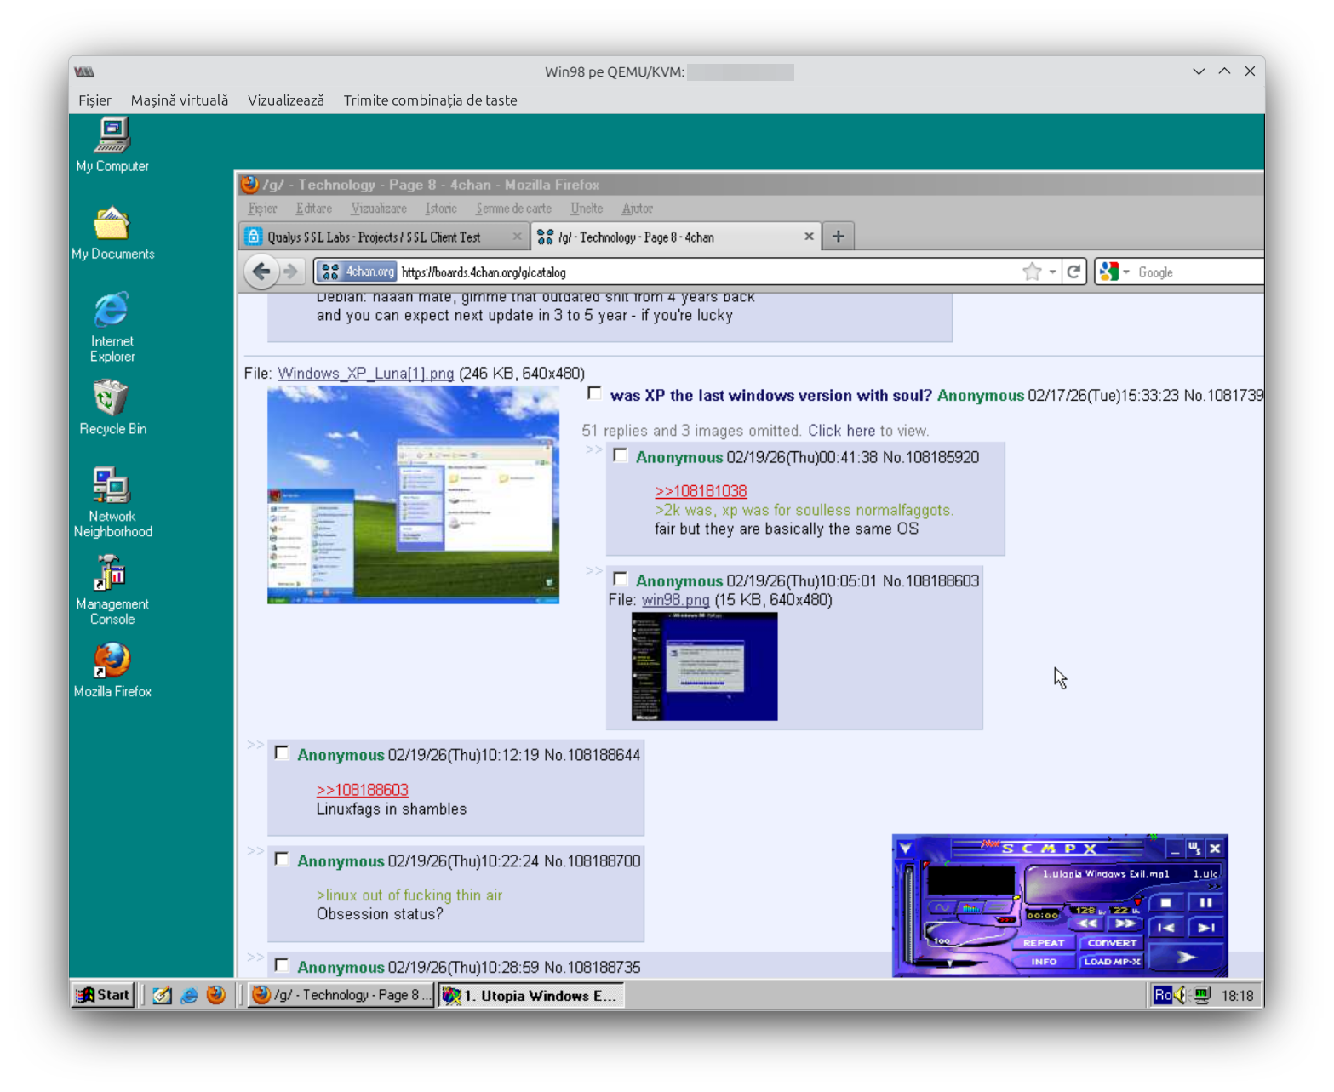Toggle Repeat in SCMPX player
The width and height of the screenshot is (1334, 1092).
(1044, 943)
